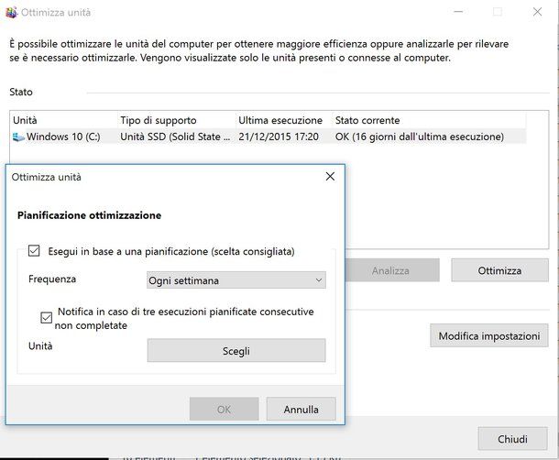Toggle 'Notifica in caso di tre esecuzioni' checkbox
Screen dimensions: 559x460
[47, 317]
